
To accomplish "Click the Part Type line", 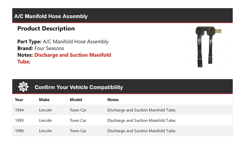I will [63, 42].
